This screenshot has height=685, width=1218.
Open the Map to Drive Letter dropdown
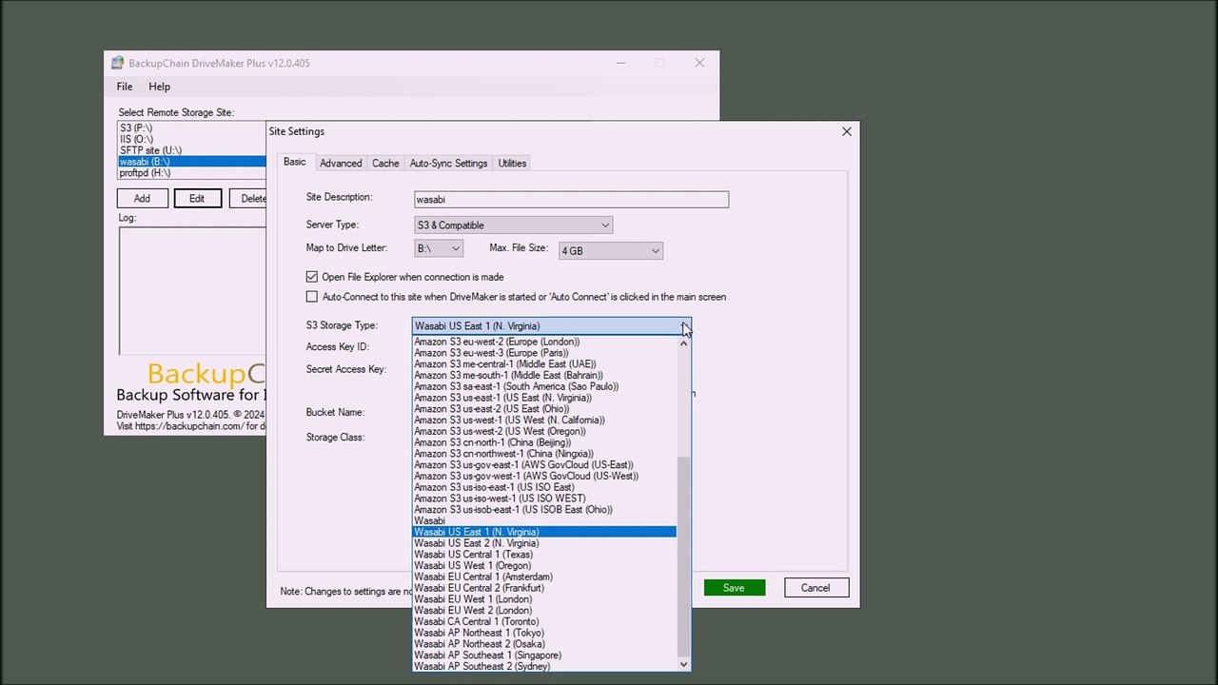click(439, 248)
